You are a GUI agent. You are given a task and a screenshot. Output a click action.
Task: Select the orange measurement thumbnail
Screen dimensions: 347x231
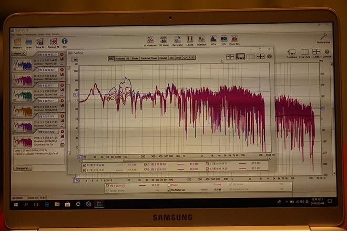tap(23, 111)
